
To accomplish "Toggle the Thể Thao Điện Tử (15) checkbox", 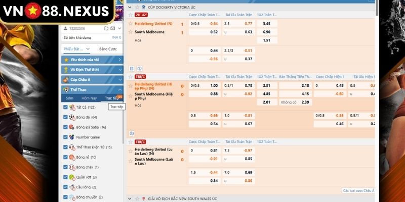I will click(x=65, y=147).
